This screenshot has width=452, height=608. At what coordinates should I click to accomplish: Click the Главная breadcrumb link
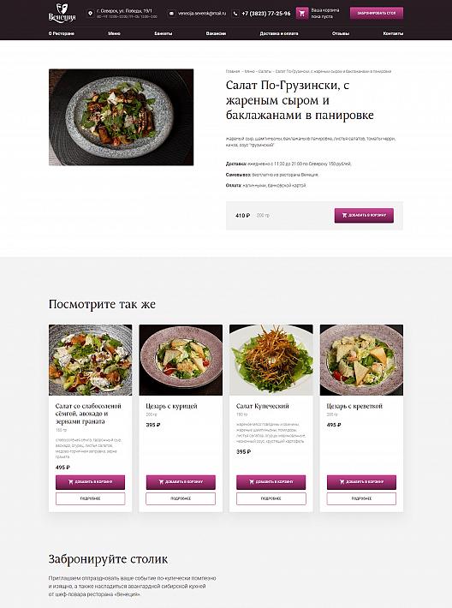pos(233,71)
